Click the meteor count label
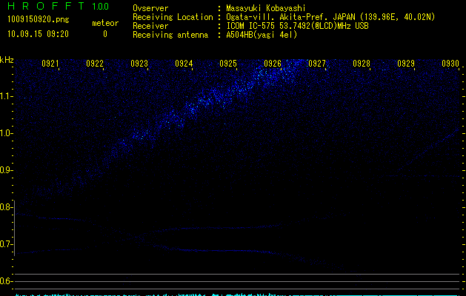Image resolution: width=466 pixels, height=296 pixels. tap(105, 23)
